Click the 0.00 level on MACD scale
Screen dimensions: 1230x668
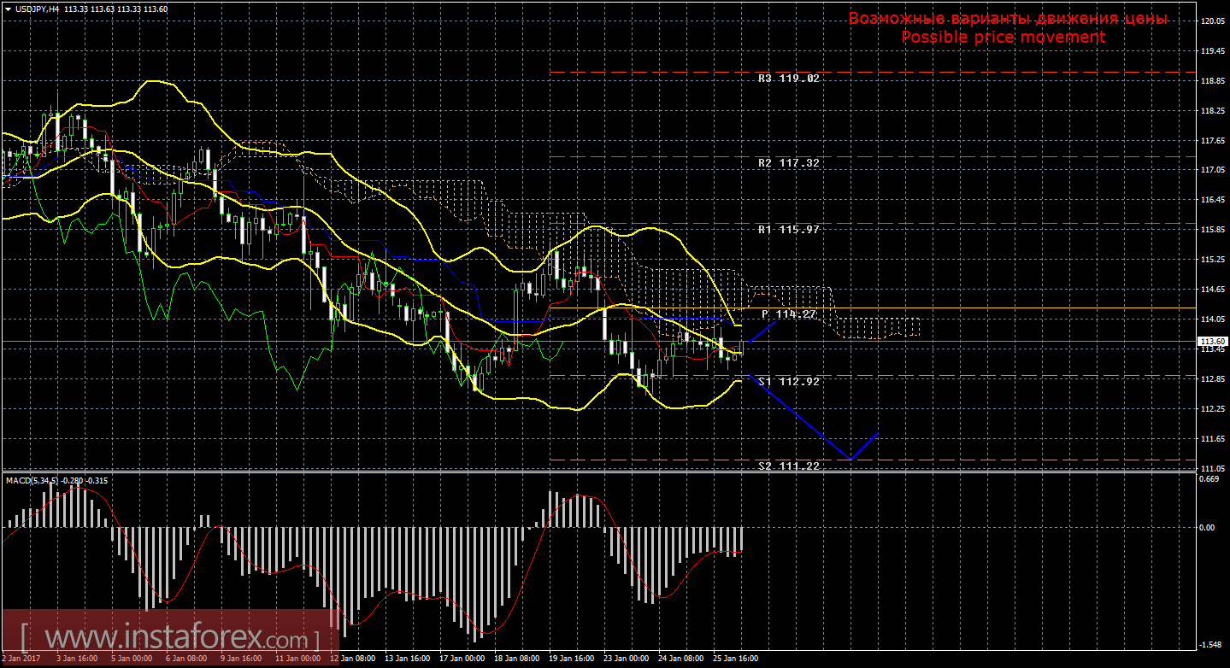1207,527
